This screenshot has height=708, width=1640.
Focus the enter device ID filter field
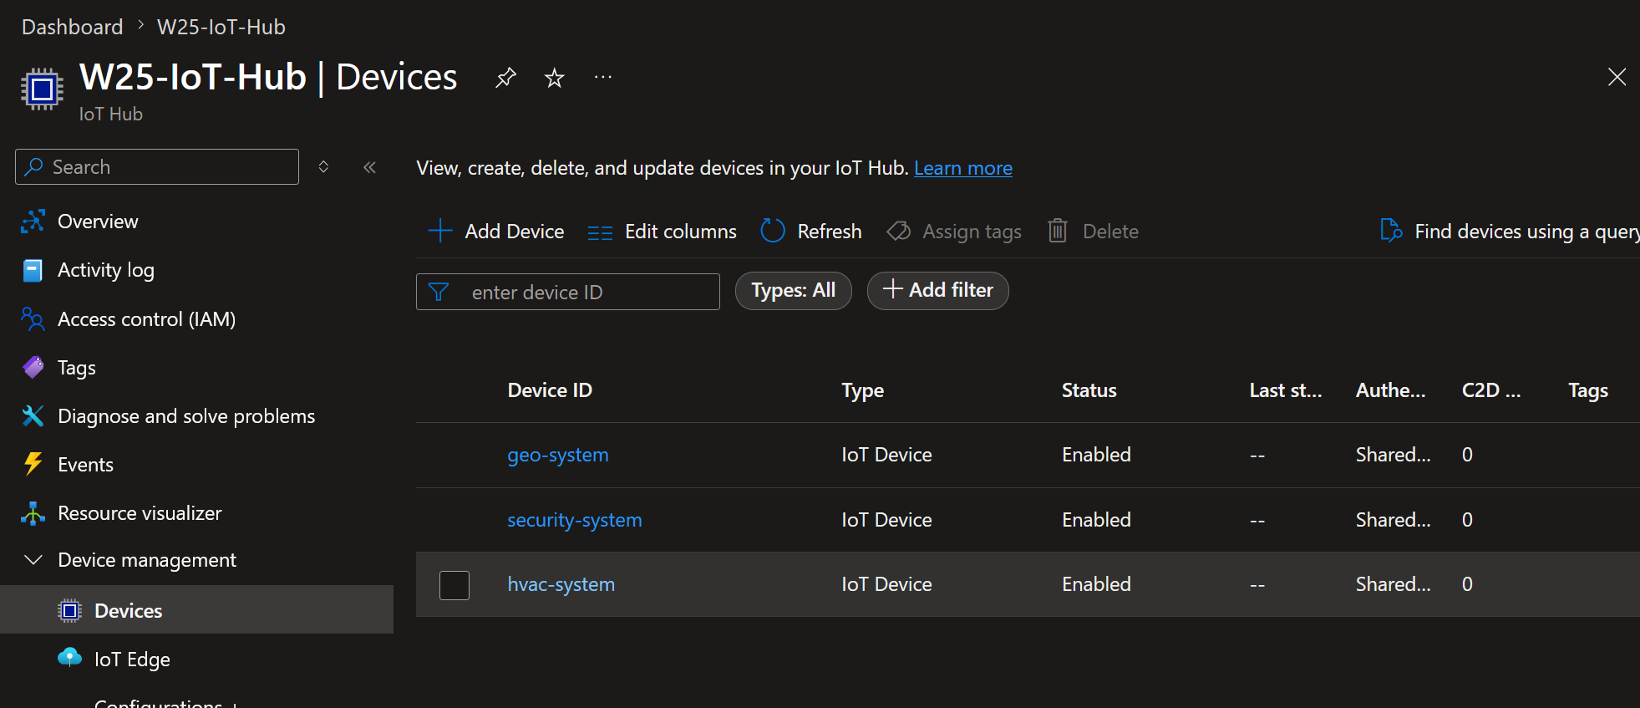pyautogui.click(x=568, y=292)
